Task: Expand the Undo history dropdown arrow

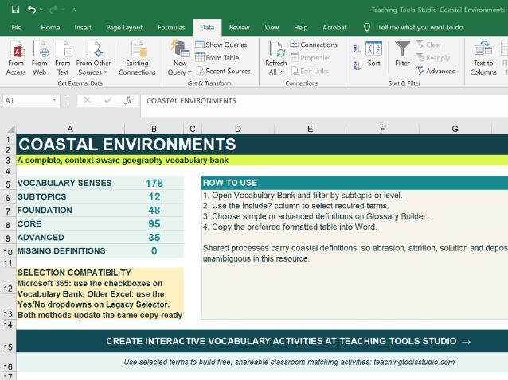Action: pyautogui.click(x=41, y=10)
